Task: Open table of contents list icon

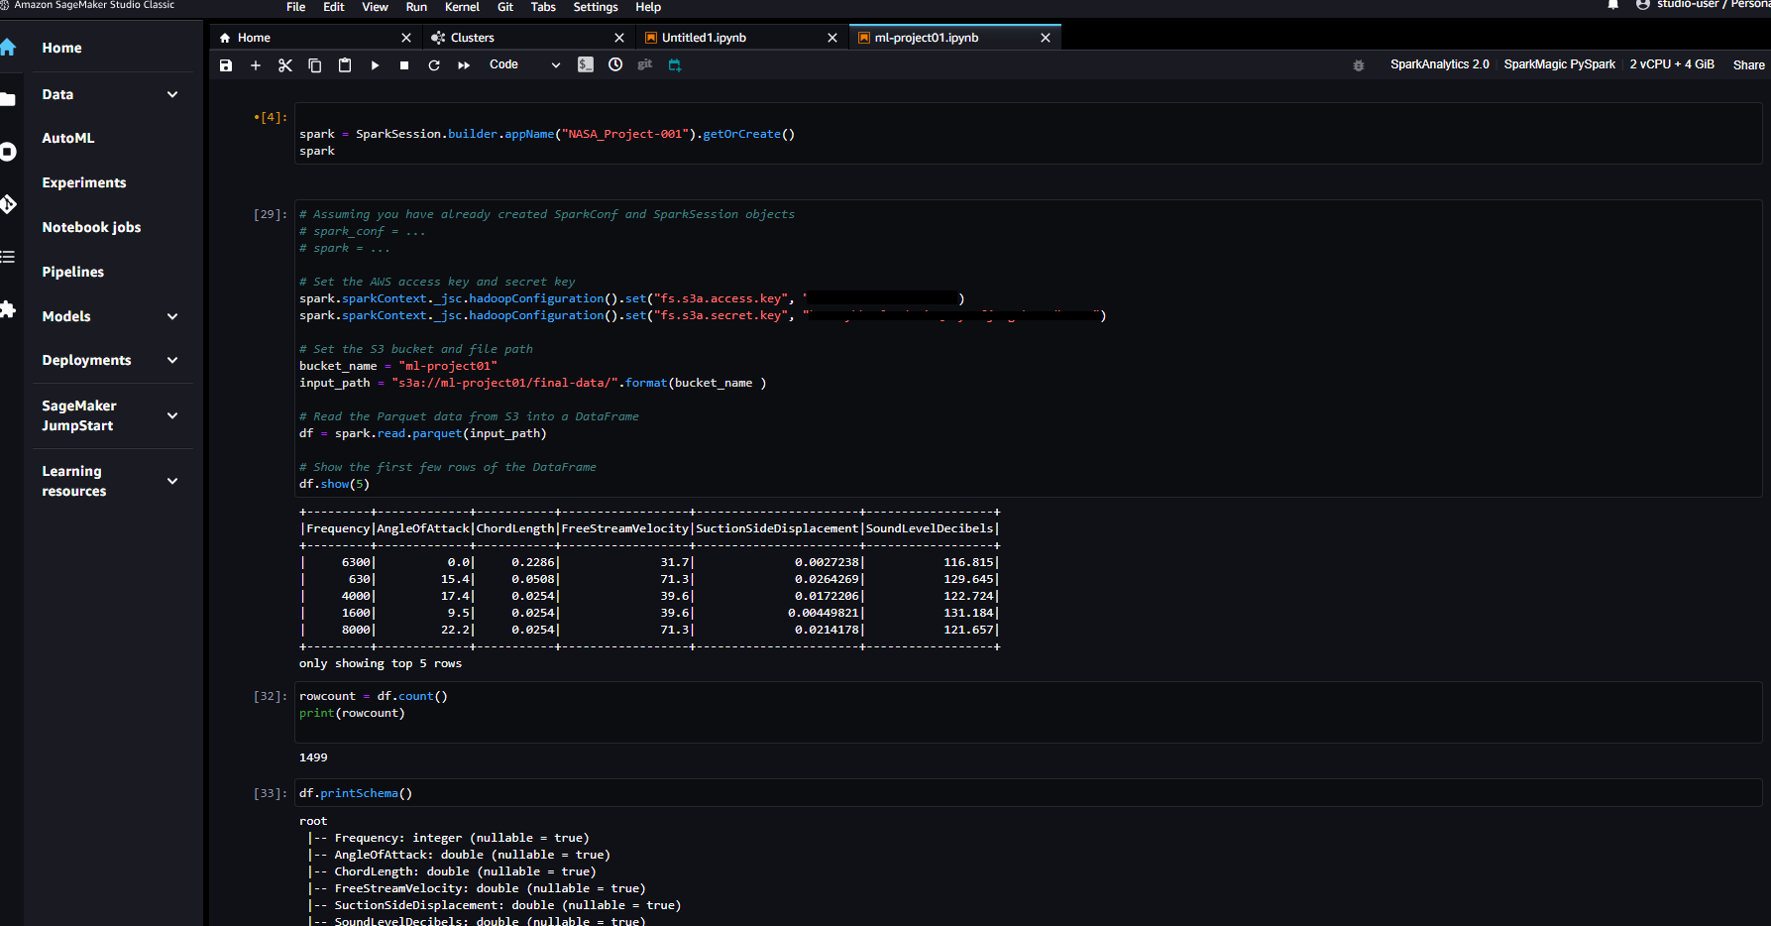Action: (x=8, y=257)
